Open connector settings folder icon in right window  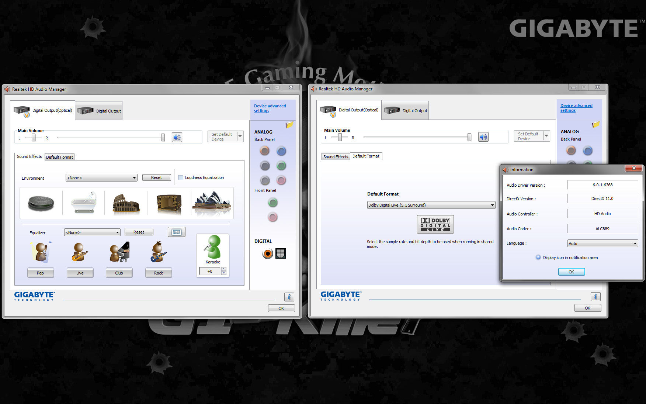coord(596,124)
